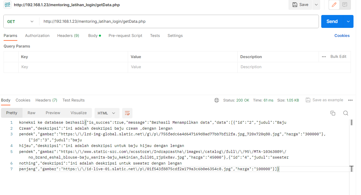Switch to the Headers (9) tab
Viewport: 361px width, 195px height.
point(68,36)
